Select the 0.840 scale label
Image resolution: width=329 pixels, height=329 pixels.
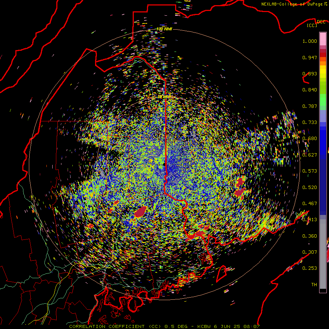tap(310, 90)
